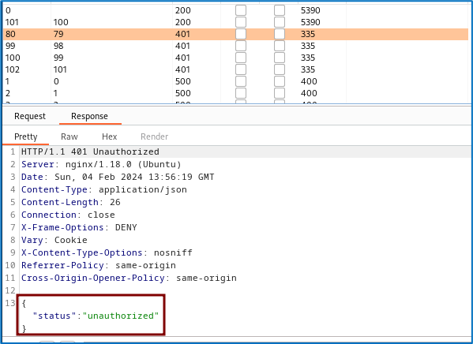
Task: Enable right checkbox in request 99 row
Action: click(x=280, y=46)
